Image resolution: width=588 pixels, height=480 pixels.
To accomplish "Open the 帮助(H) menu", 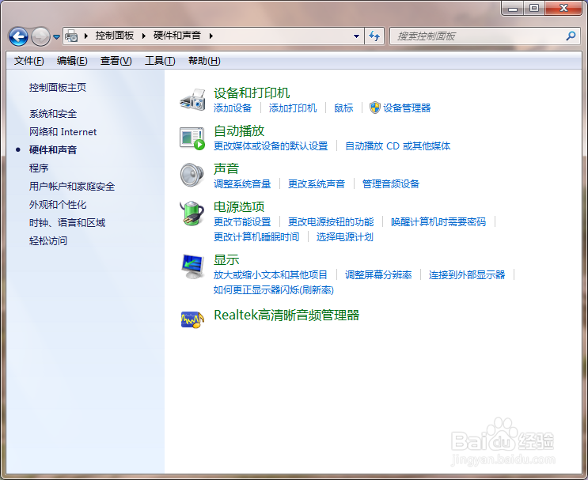I will 204,61.
